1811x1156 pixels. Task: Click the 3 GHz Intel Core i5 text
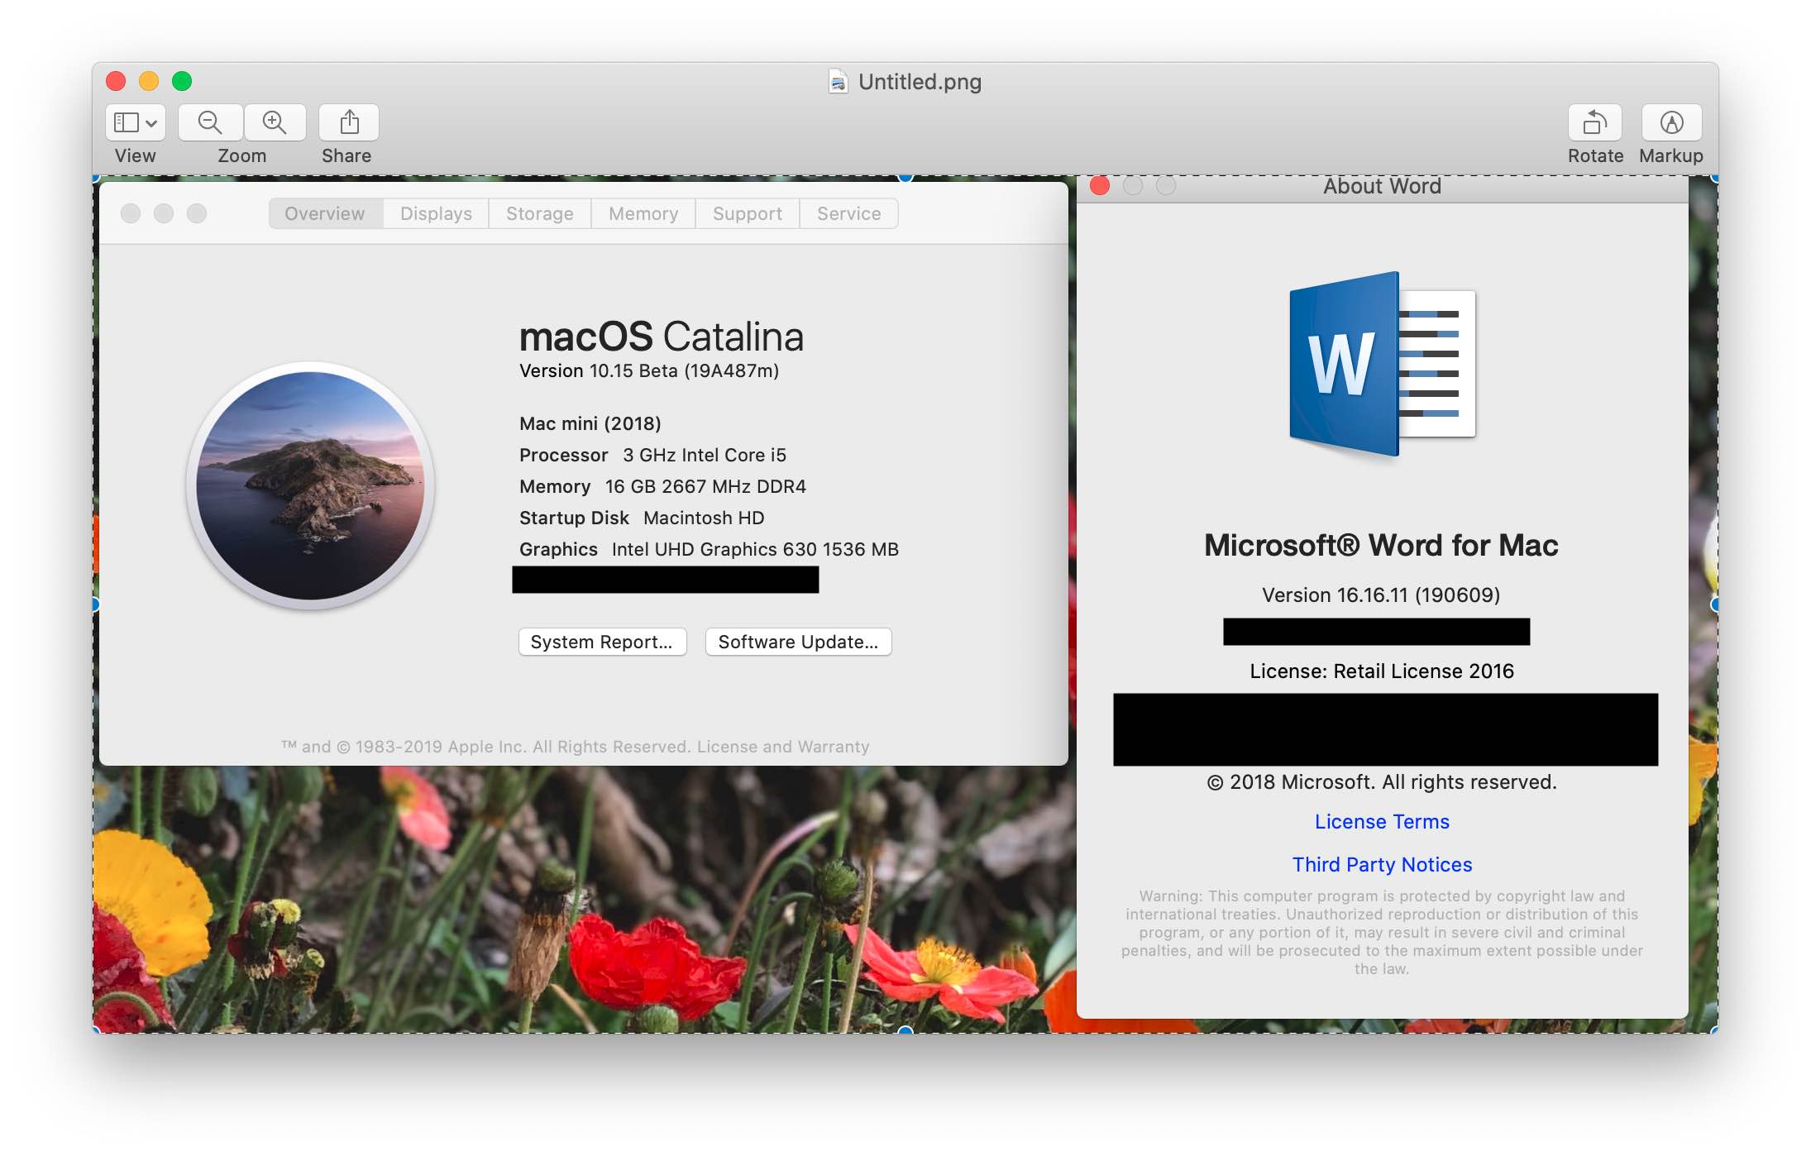click(x=705, y=455)
